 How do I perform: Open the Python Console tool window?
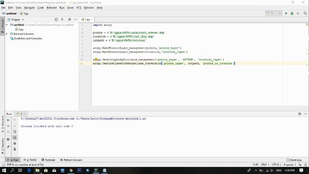point(71,160)
